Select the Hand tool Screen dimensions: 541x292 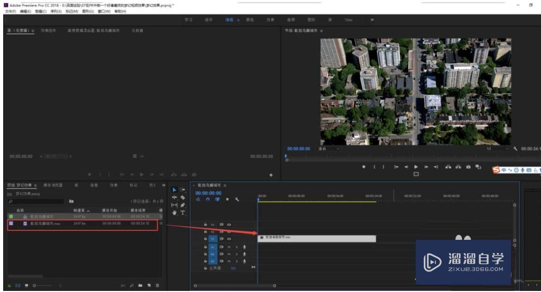click(x=174, y=213)
